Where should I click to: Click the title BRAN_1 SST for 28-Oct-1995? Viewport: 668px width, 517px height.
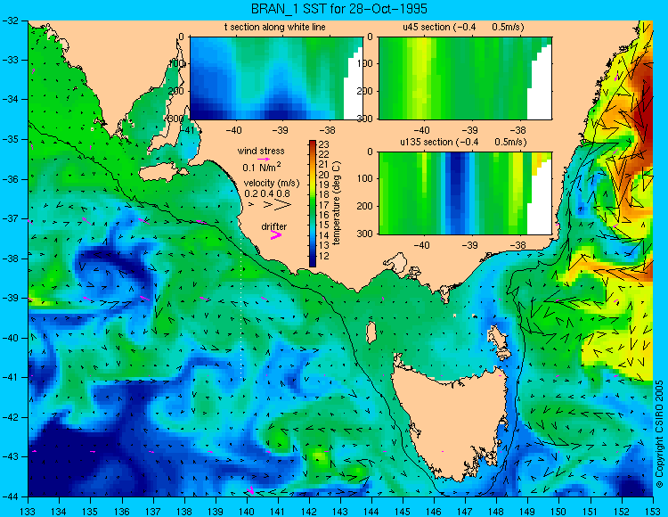pyautogui.click(x=338, y=9)
